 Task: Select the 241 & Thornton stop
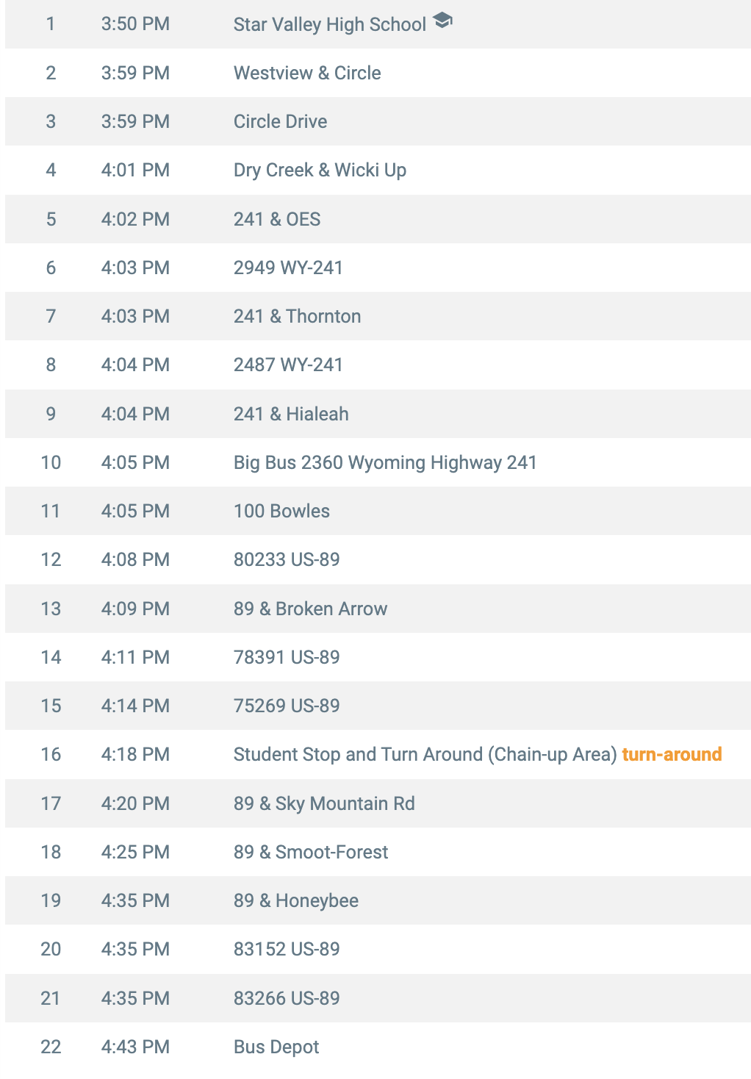[x=297, y=316]
